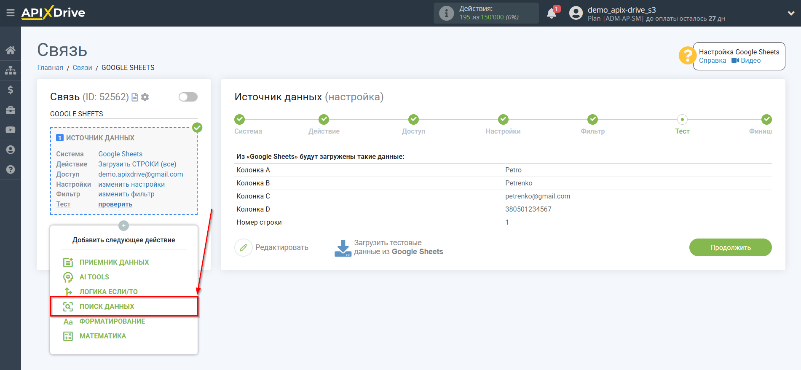
Task: Open the connections sitemap sidebar icon
Action: 11,70
